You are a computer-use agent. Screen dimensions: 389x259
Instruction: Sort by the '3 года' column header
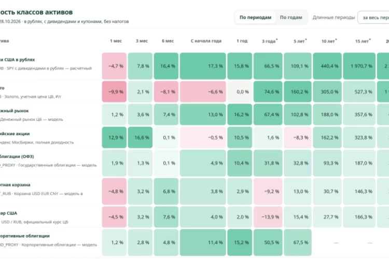pyautogui.click(x=269, y=41)
